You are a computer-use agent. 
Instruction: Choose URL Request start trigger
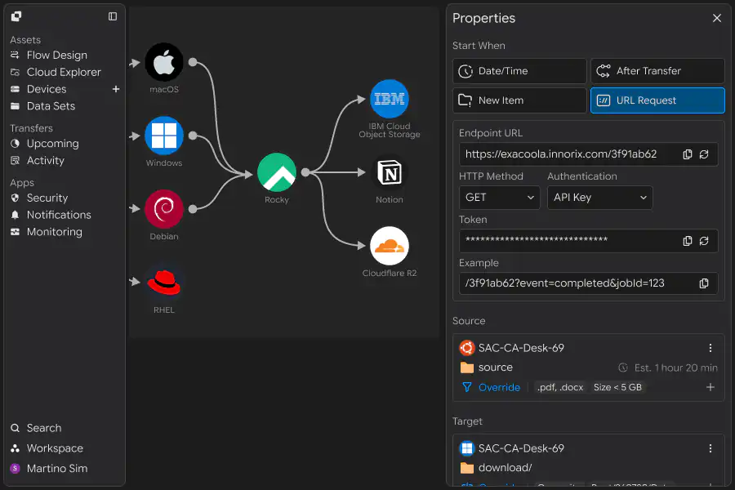pos(657,100)
